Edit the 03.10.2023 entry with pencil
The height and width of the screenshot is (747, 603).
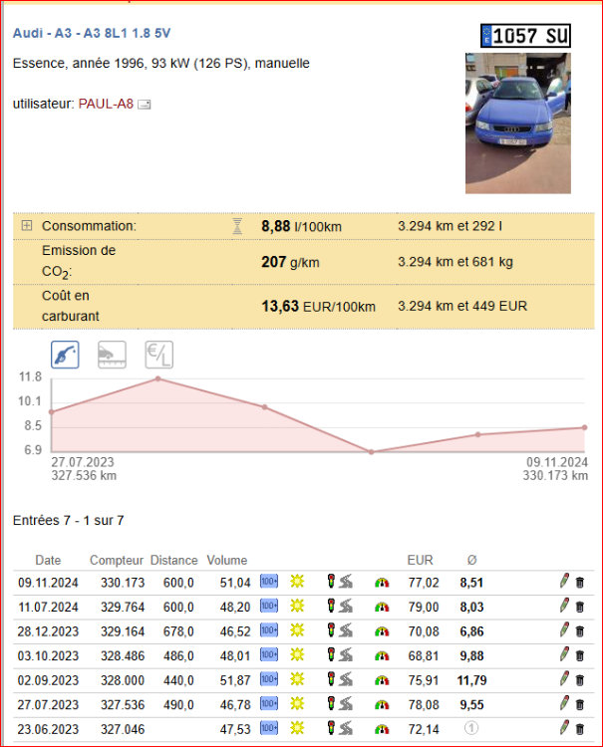click(564, 654)
